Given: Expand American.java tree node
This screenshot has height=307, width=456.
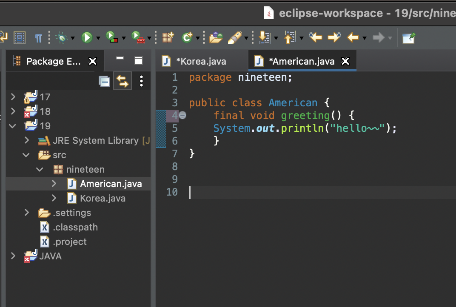Looking at the screenshot, I should 54,183.
